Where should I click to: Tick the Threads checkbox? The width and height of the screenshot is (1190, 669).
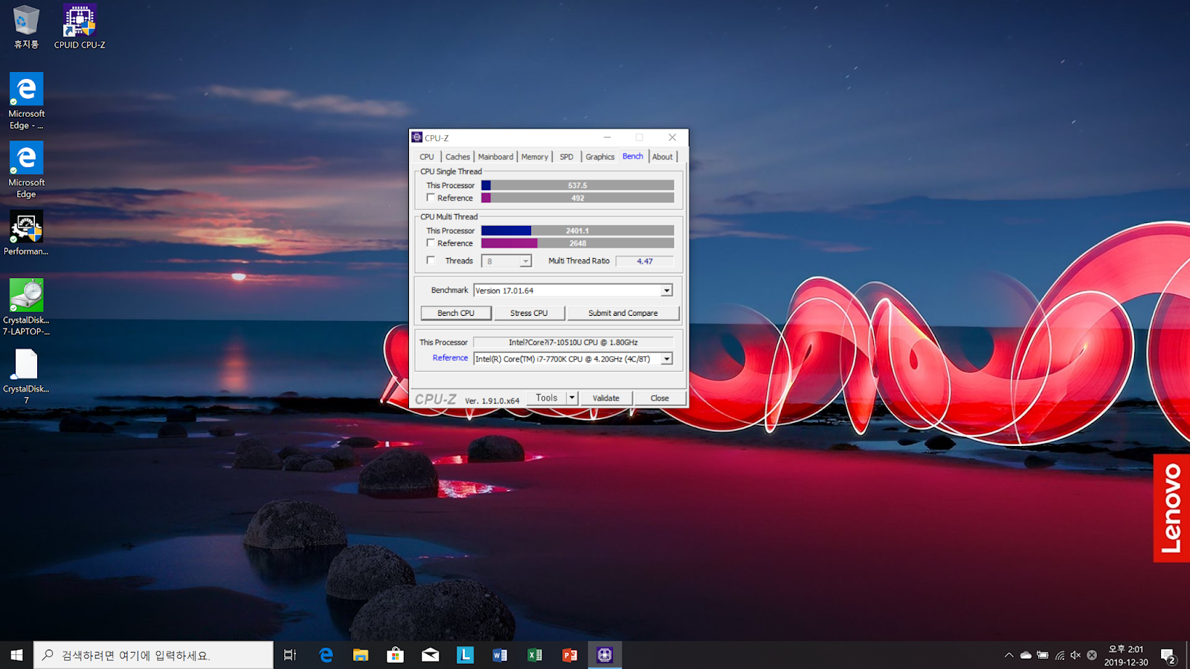coord(431,260)
